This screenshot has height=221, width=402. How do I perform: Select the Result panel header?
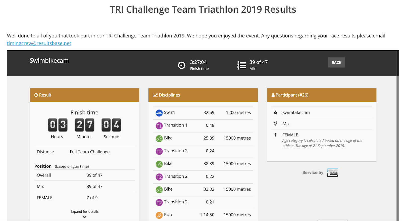(x=84, y=95)
